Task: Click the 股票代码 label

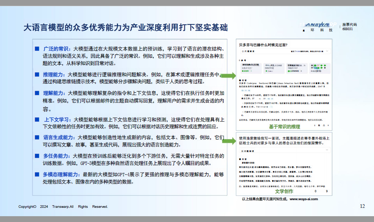Action: (x=350, y=24)
